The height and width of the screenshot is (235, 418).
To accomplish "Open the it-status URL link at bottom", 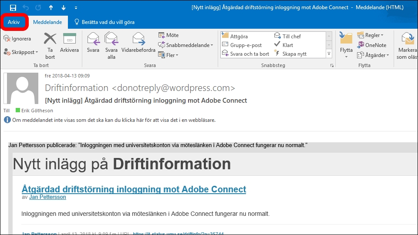I will [178, 233].
